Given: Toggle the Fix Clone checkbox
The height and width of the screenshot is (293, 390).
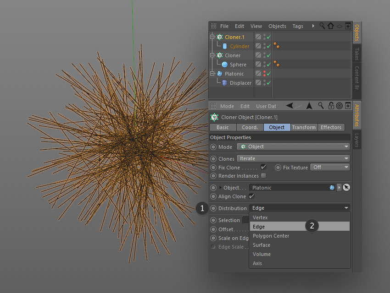Looking at the screenshot, I should 263,167.
